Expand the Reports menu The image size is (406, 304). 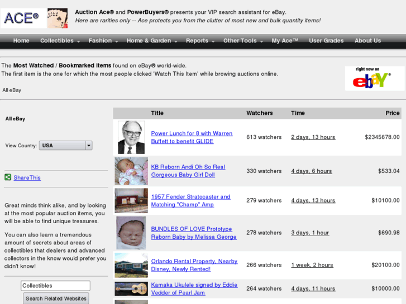tap(200, 41)
